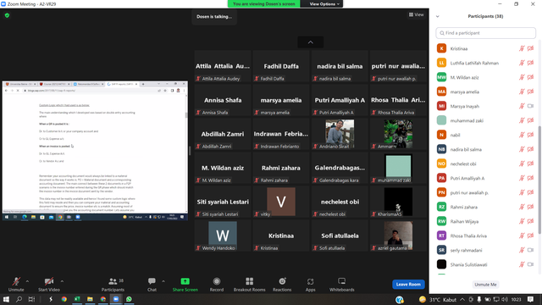Click the divider handle beside shared screen

pyautogui.click(x=190, y=151)
